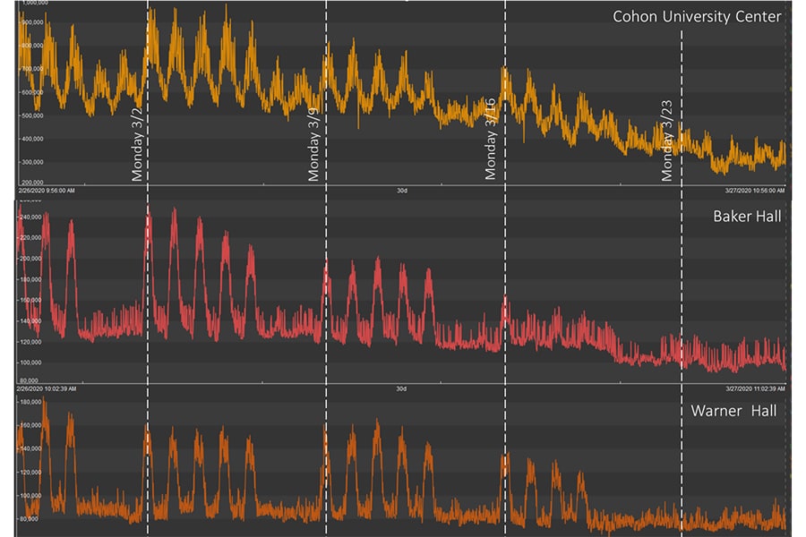Click 120,000 on the Warner Hall axis
Viewport: 806px width, 537px height.
(x=30, y=473)
